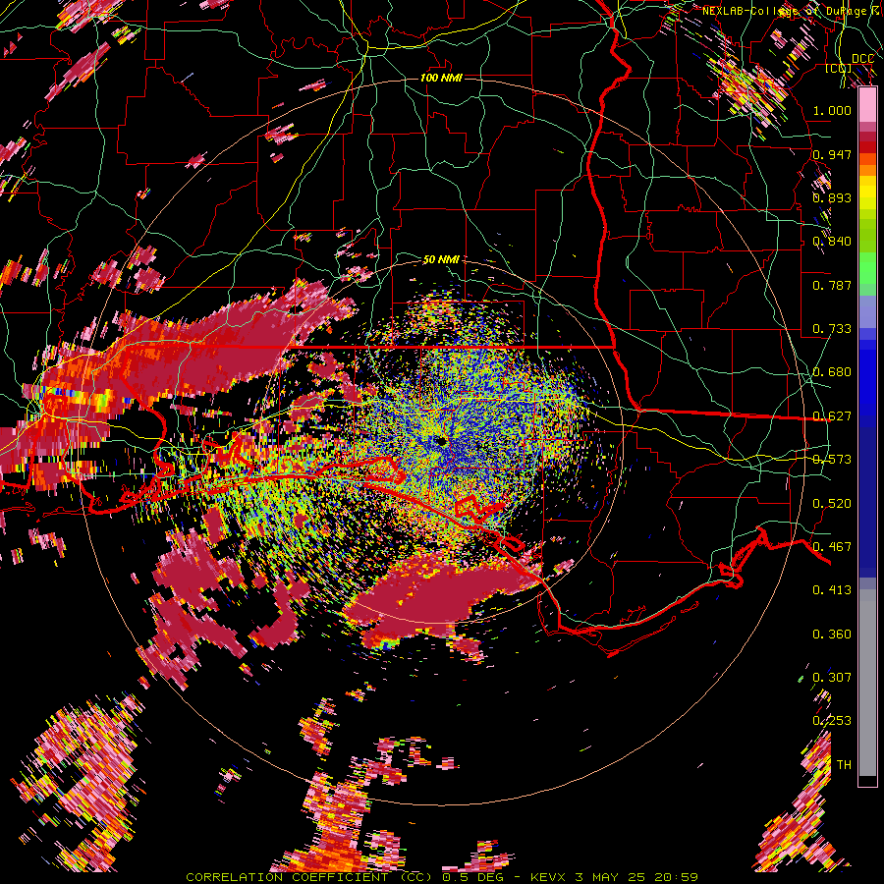Select the 0.627 scale value
This screenshot has width=884, height=884.
click(x=832, y=416)
